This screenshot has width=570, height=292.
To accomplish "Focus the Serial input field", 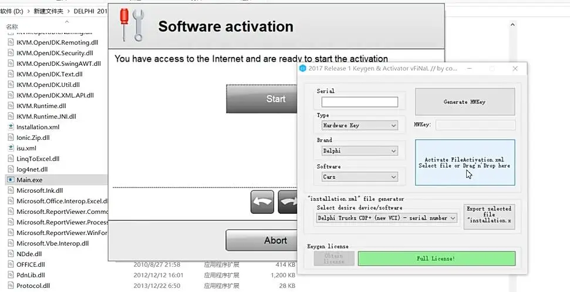I will (x=359, y=102).
